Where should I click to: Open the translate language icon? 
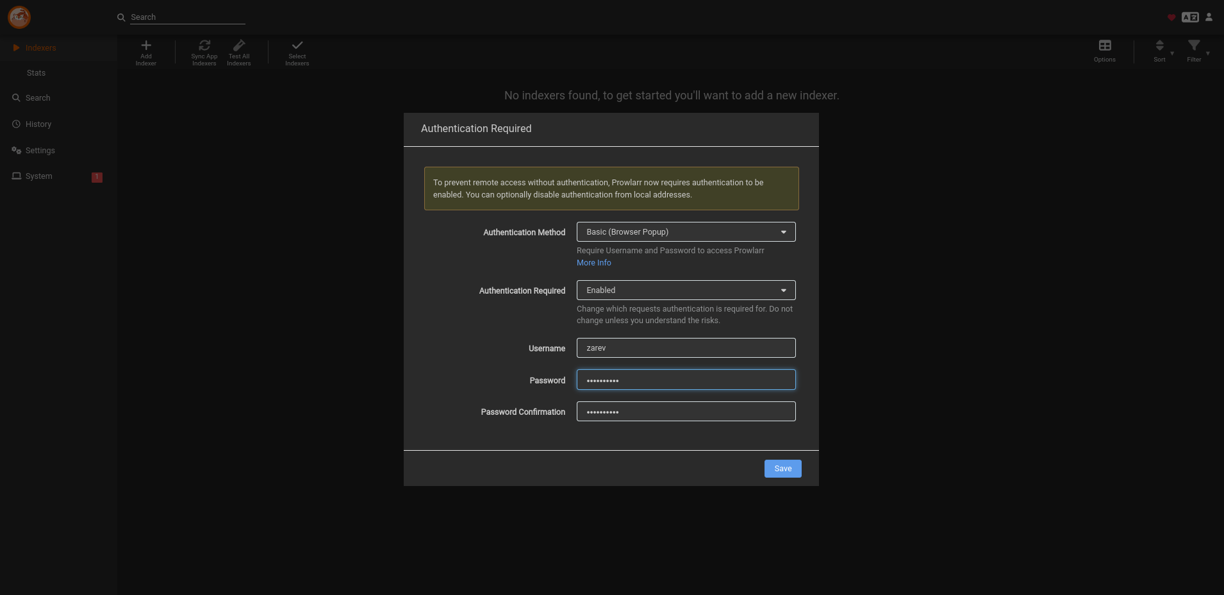coord(1189,17)
